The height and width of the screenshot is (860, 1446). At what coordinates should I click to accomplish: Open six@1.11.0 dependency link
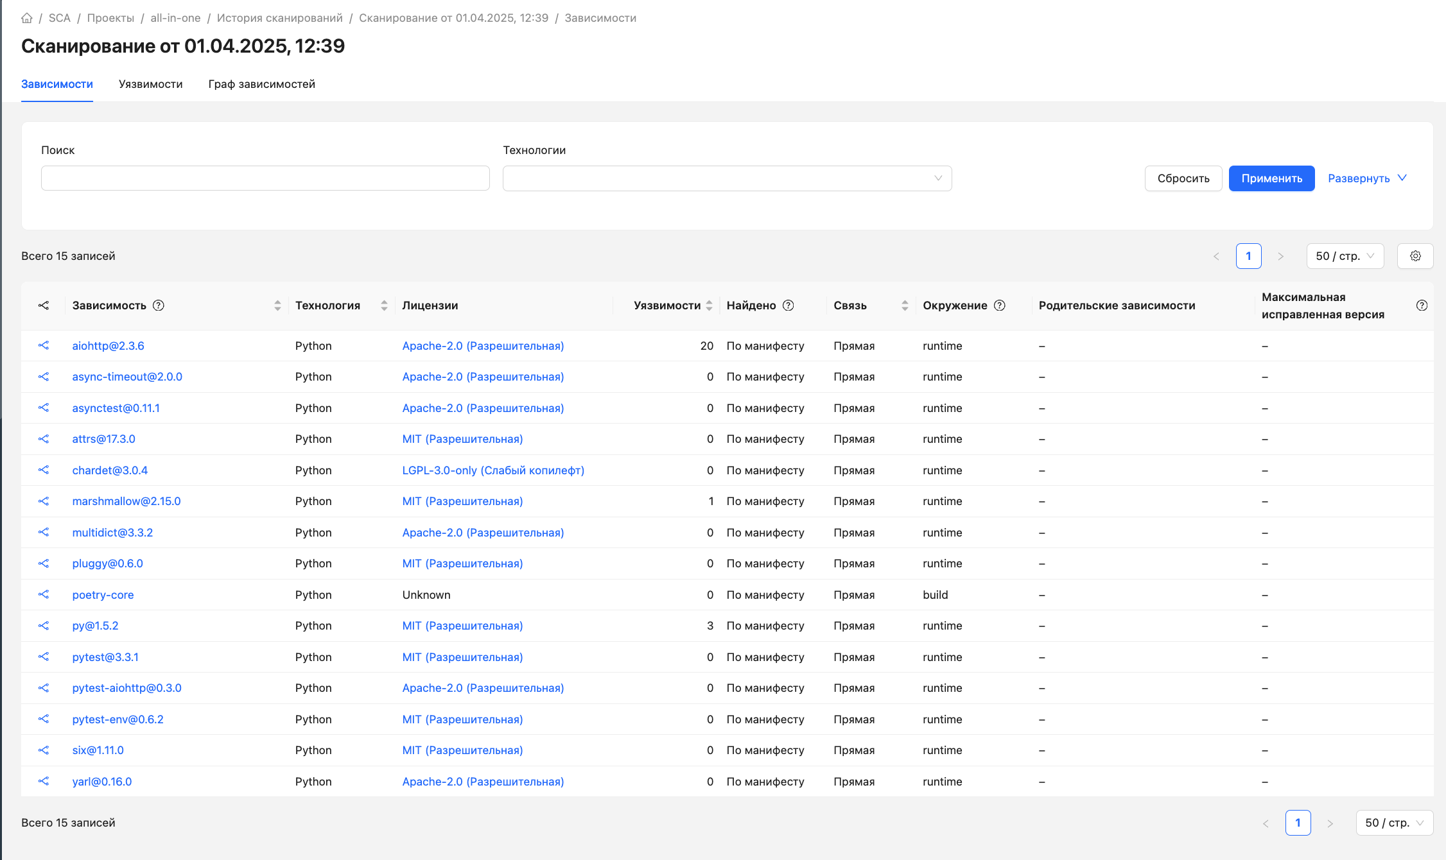click(98, 750)
